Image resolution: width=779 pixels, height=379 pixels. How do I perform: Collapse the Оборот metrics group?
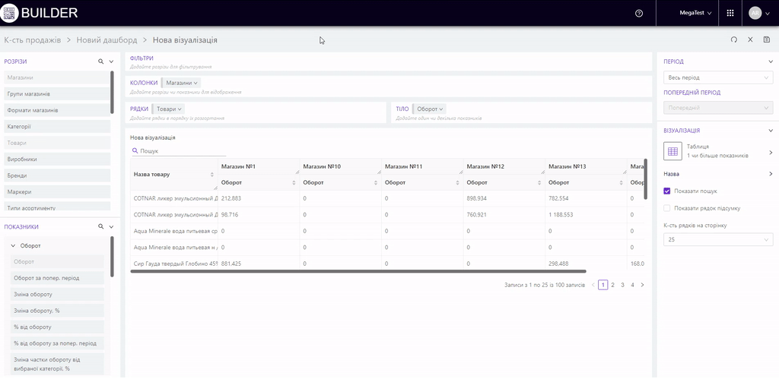[x=13, y=246]
